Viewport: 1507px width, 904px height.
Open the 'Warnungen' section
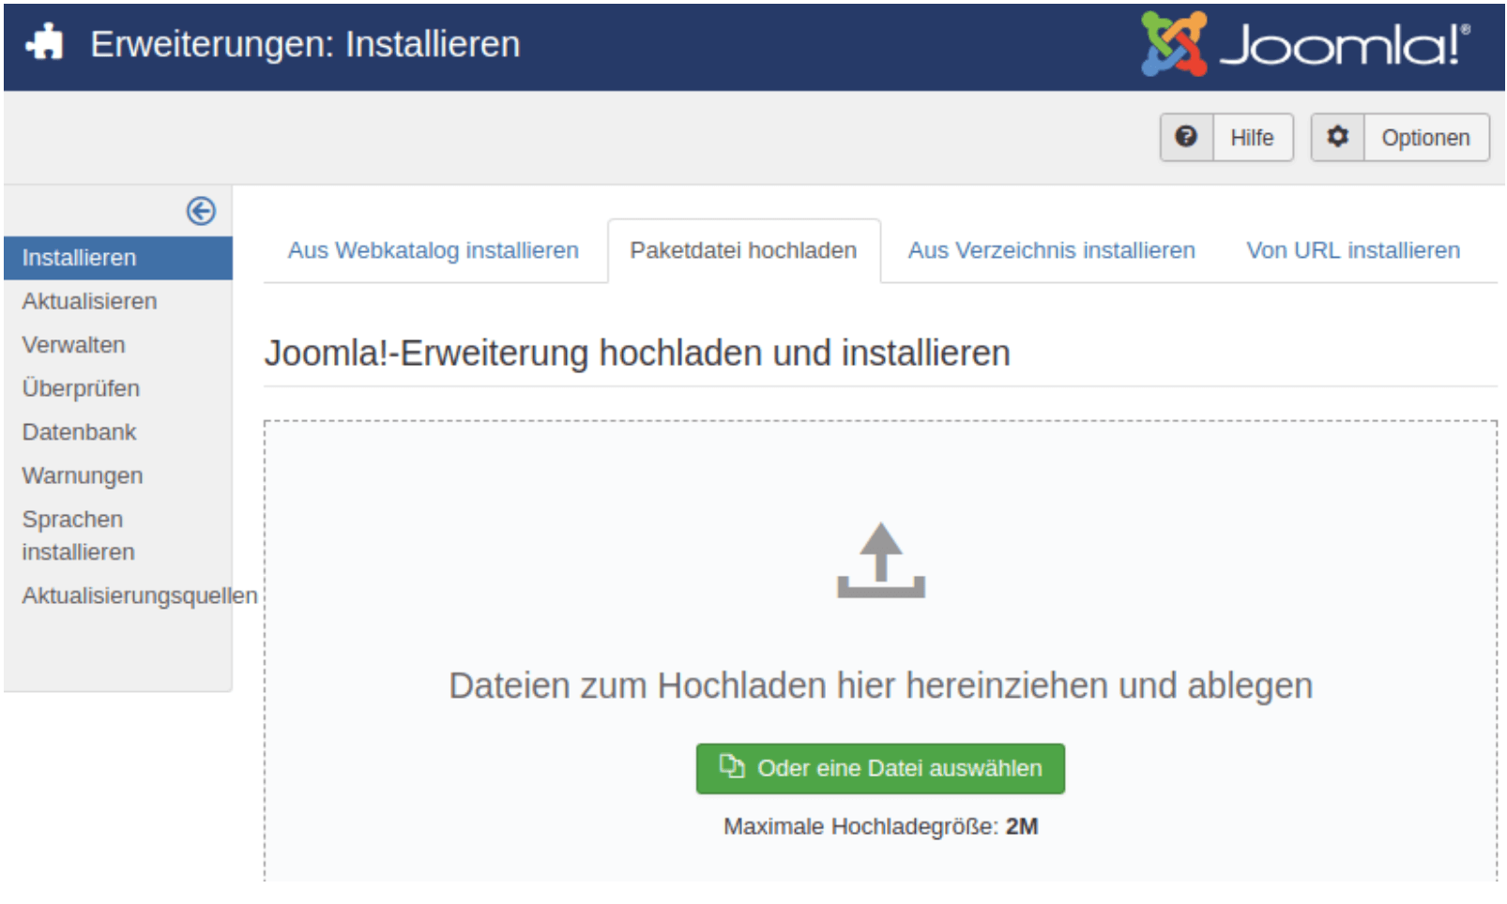click(83, 475)
